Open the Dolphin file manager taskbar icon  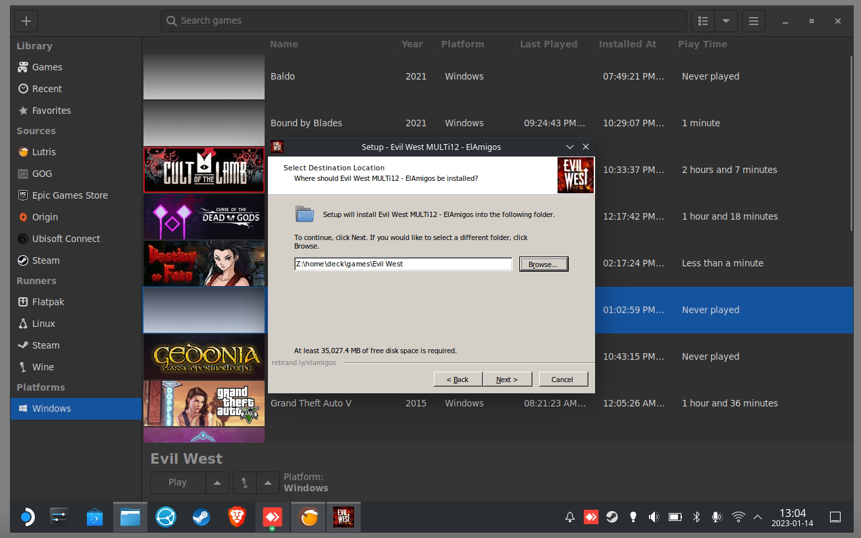(x=130, y=518)
